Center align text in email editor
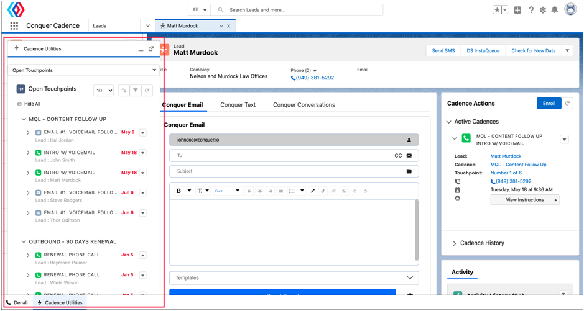This screenshot has height=311, width=584. click(260, 191)
